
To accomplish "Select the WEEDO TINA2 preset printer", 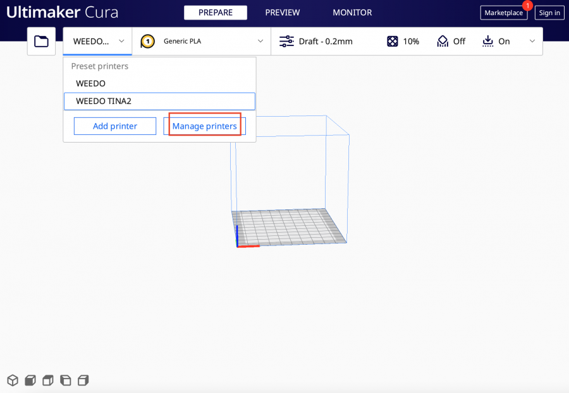I will 160,101.
